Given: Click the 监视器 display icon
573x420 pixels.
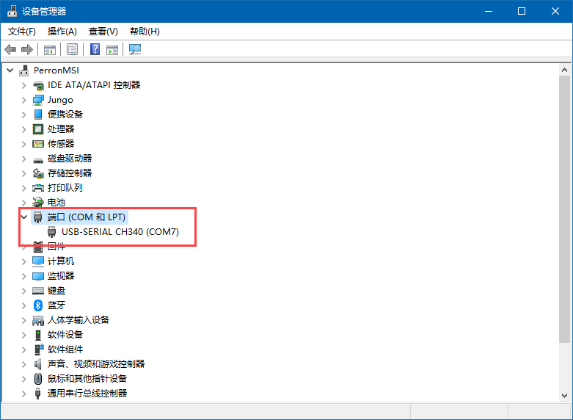Looking at the screenshot, I should 38,276.
